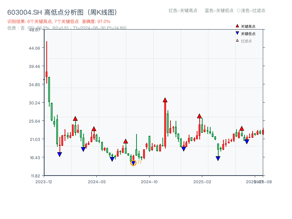The image size is (292, 219).
Task: Click the 浅色-过滤点 header text
Action: [253, 11]
